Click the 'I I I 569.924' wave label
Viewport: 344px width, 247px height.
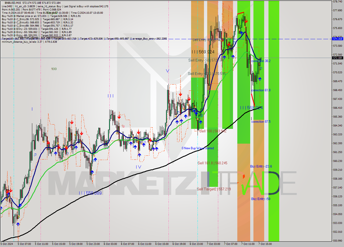point(203,52)
